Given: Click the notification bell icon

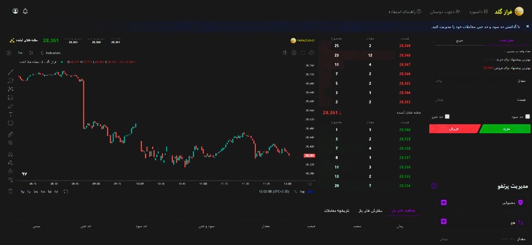Looking at the screenshot, I should [25, 11].
